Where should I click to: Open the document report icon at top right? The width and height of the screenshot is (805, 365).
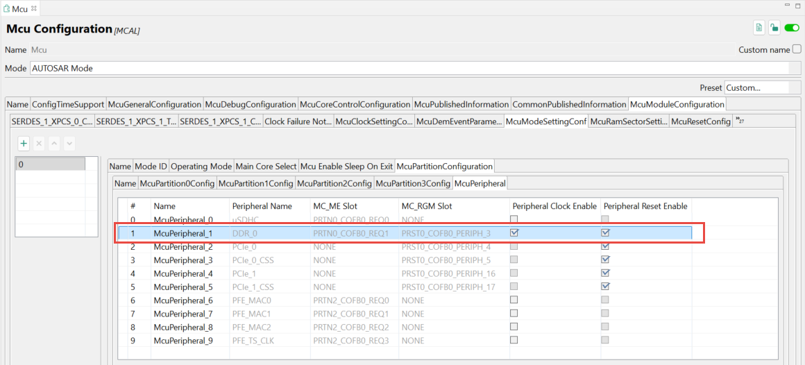pos(759,28)
